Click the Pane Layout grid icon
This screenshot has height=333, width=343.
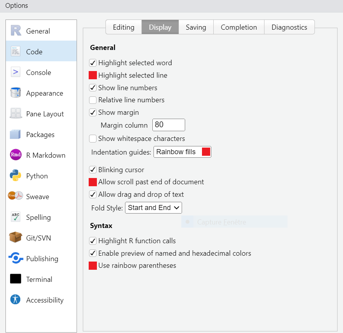pyautogui.click(x=16, y=114)
